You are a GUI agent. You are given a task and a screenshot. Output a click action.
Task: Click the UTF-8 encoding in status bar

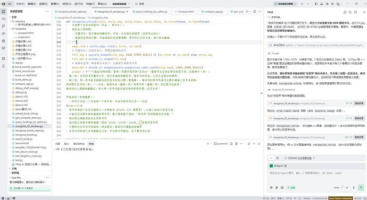[x=289, y=198]
